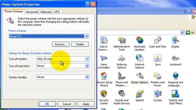Switch to the Power Schemes tab
The image size is (196, 110).
click(x=14, y=12)
